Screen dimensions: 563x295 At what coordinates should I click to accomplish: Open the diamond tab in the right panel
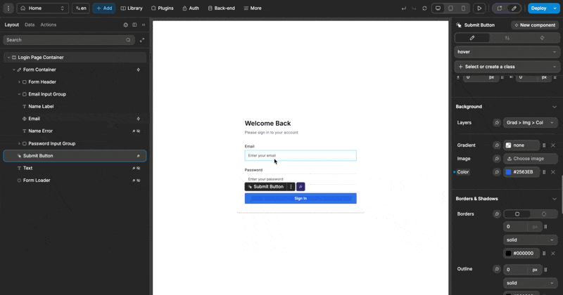click(x=542, y=38)
